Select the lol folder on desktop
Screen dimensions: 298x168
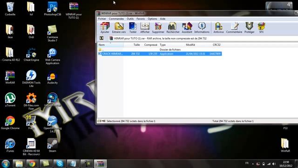[31, 9]
